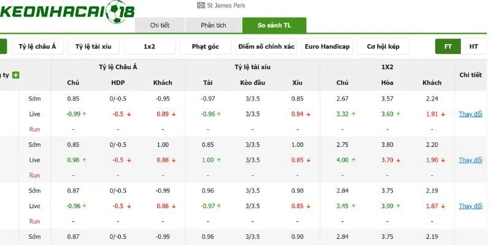Click the green plus icon beside company header
This screenshot has width=491, height=245.
click(x=16, y=75)
